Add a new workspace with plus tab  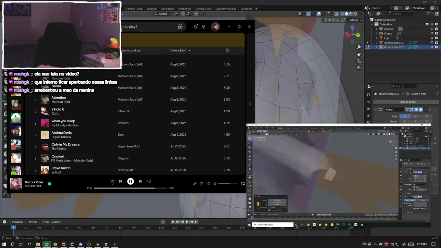[256, 9]
